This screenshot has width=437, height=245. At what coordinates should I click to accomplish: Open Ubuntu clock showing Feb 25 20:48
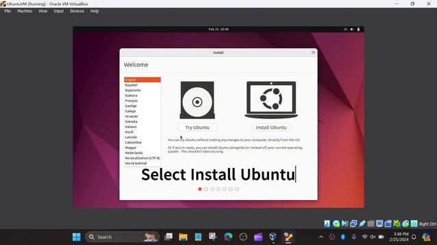(x=218, y=29)
